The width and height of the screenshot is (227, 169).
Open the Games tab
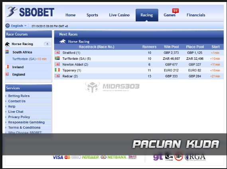coord(170,15)
